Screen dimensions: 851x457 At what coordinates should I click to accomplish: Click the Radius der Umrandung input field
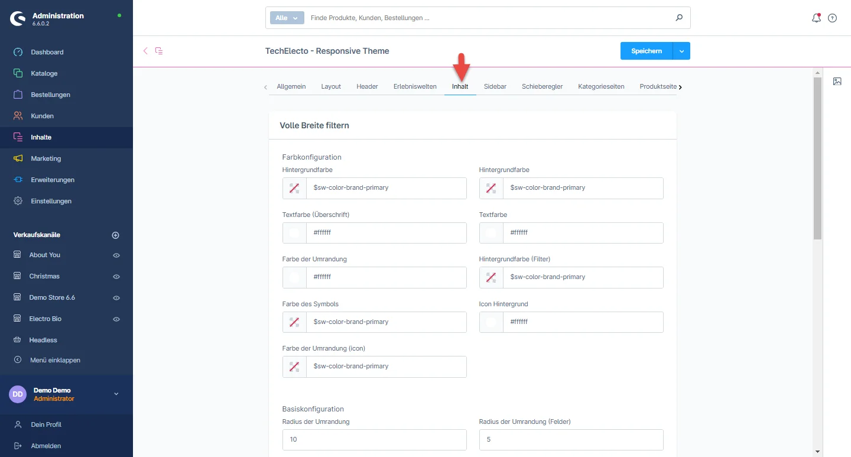[x=374, y=440]
